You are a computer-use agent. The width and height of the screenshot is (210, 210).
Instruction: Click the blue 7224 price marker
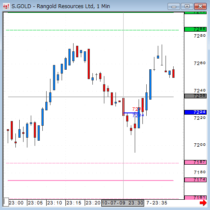195,112
